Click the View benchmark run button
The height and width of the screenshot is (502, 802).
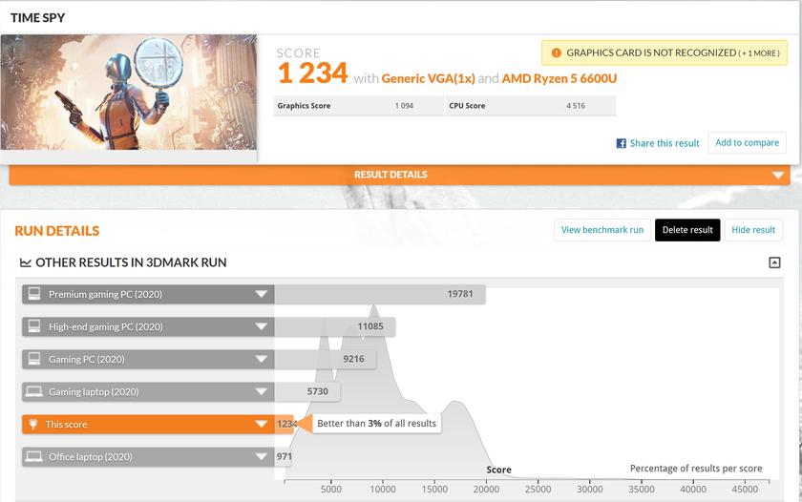[601, 230]
